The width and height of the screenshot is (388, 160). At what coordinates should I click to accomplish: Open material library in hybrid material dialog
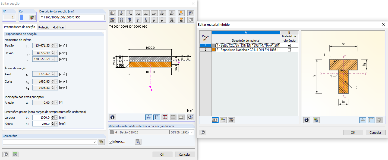pos(215,120)
